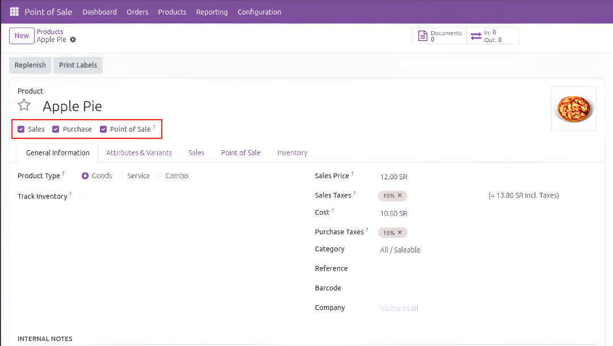This screenshot has width=613, height=346.
Task: Open the Inventory tab
Action: 292,153
